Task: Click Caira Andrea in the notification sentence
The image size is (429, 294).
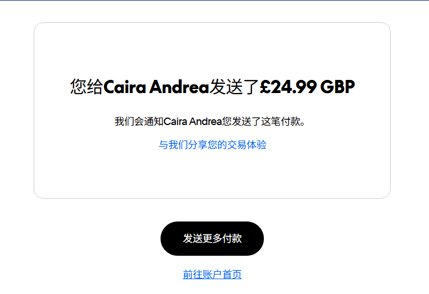Action: 193,122
